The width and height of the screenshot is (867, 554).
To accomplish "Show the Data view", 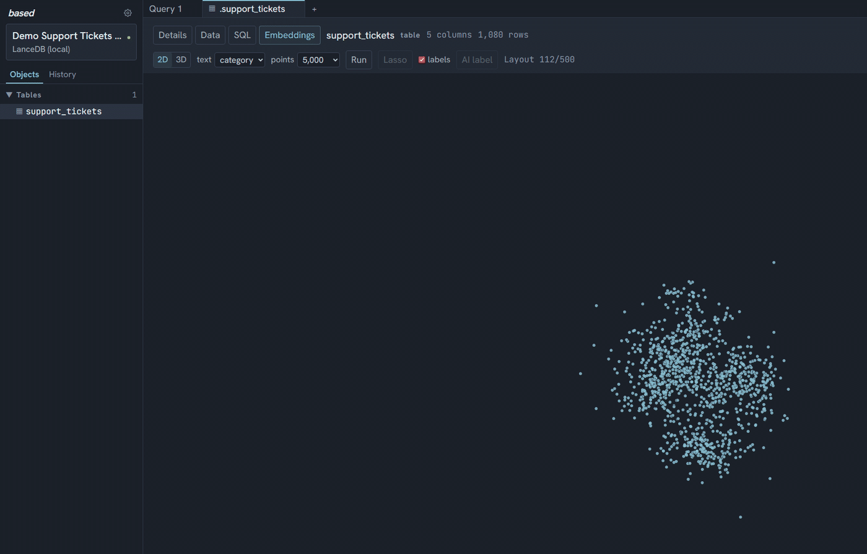I will [210, 35].
